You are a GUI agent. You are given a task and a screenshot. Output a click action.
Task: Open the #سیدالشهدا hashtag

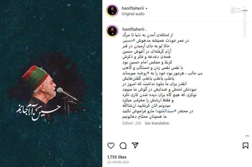pyautogui.click(x=166, y=111)
